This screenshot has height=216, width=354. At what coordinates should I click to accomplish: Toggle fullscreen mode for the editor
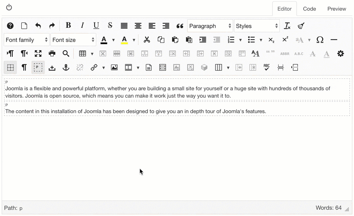38,53
